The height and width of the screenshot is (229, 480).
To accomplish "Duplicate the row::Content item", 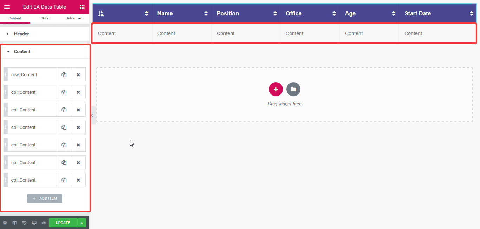I will click(x=64, y=75).
